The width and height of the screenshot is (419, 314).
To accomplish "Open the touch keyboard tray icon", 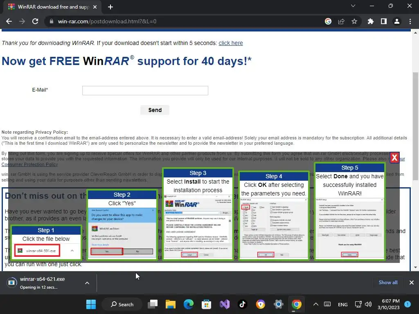I will (327, 304).
